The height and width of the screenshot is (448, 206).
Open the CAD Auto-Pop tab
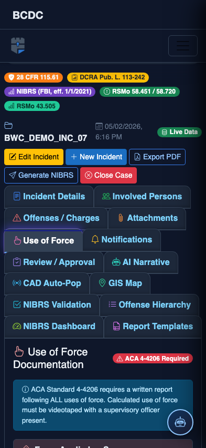(47, 283)
